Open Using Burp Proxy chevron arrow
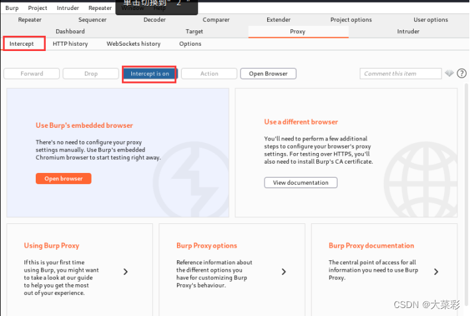This screenshot has width=470, height=316. (x=125, y=272)
